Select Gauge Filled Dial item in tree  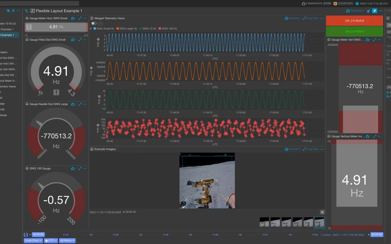9,58
